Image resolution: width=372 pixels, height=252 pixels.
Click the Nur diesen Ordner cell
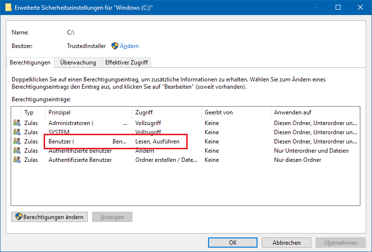point(297,160)
